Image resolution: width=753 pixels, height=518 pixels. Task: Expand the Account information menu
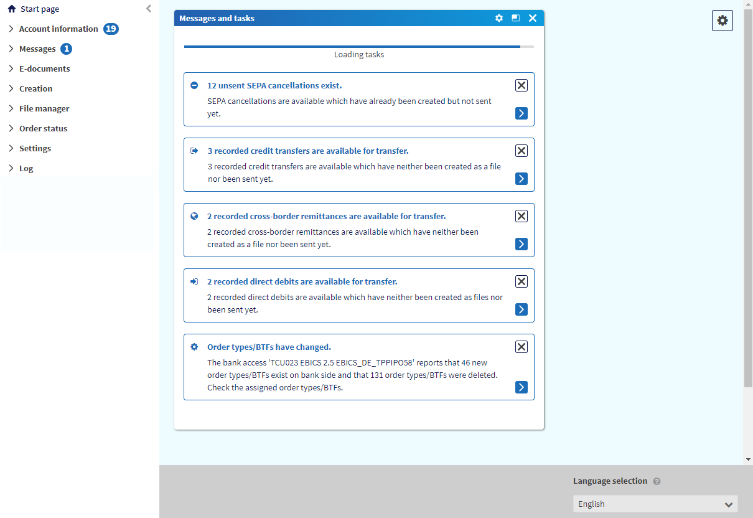[x=58, y=29]
